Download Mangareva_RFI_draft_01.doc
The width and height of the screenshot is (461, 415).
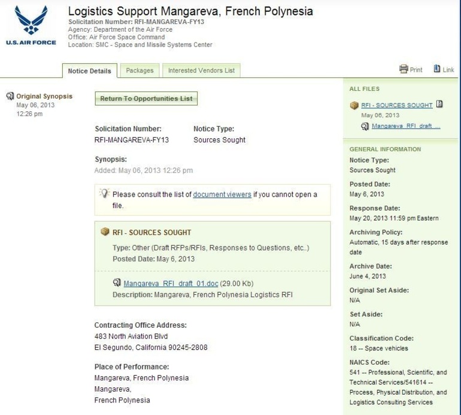(171, 283)
